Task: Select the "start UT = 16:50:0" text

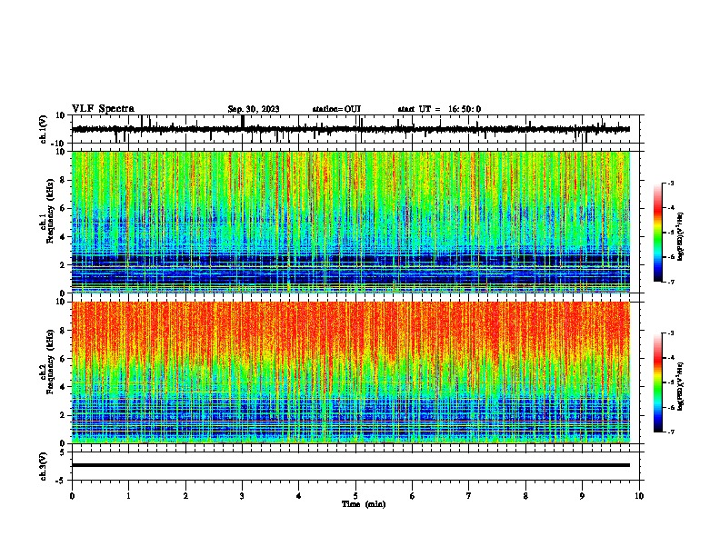Action: click(x=439, y=109)
